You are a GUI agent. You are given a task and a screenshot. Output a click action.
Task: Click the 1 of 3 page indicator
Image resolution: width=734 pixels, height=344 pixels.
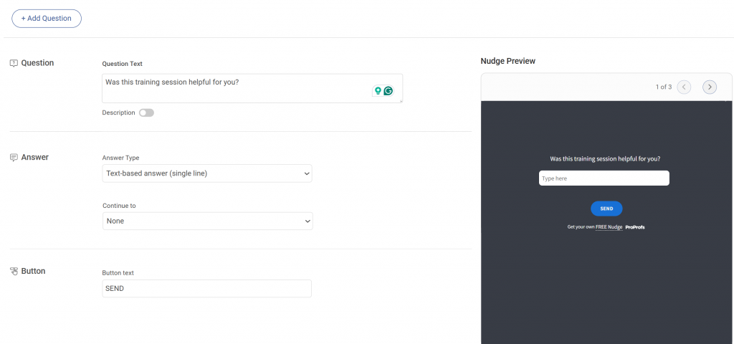663,87
